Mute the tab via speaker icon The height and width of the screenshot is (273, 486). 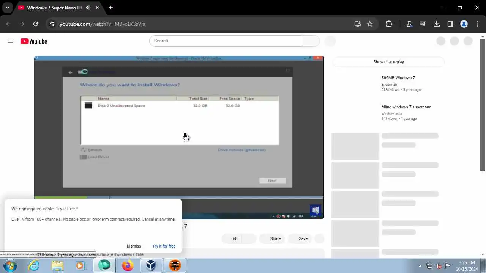(x=88, y=8)
